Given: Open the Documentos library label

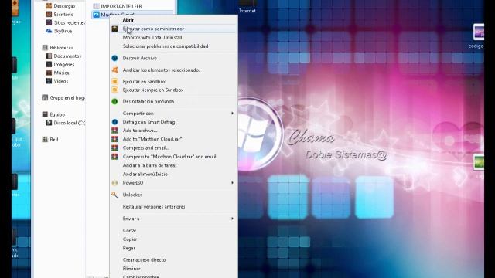Looking at the screenshot, I should [67, 56].
